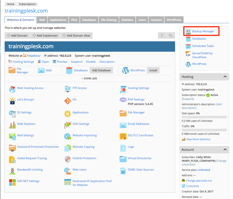Click the Failed Request Tracing icon

point(12,159)
